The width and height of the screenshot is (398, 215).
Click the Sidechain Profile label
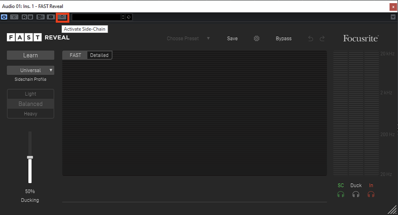point(30,79)
